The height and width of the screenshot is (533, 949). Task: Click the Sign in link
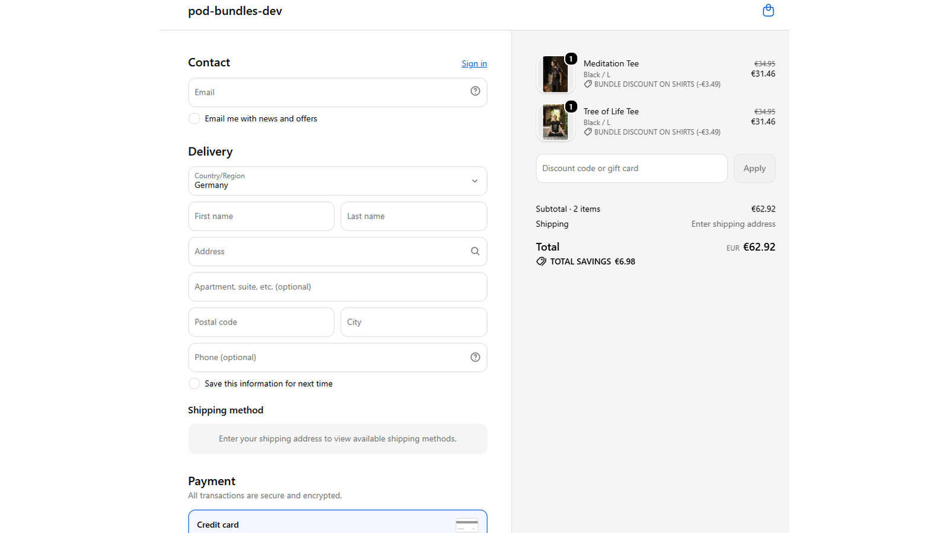pos(474,63)
